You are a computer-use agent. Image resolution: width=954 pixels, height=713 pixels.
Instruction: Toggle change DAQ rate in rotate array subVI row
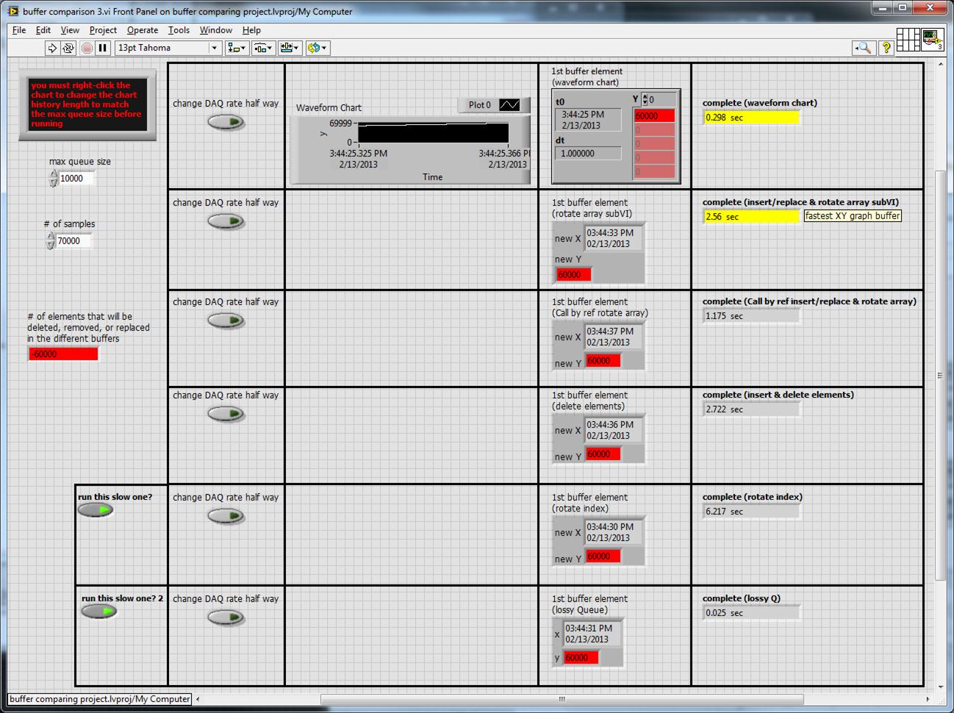(226, 221)
